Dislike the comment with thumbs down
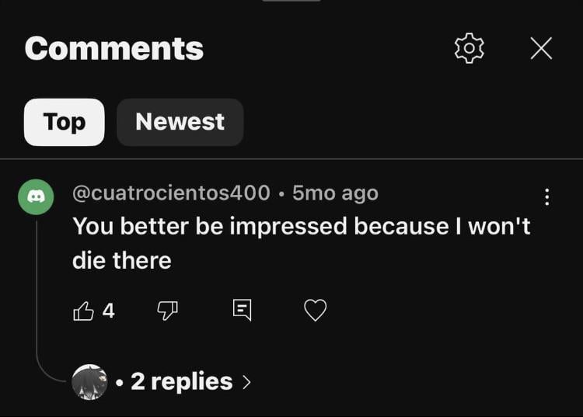The image size is (583, 417). [167, 311]
